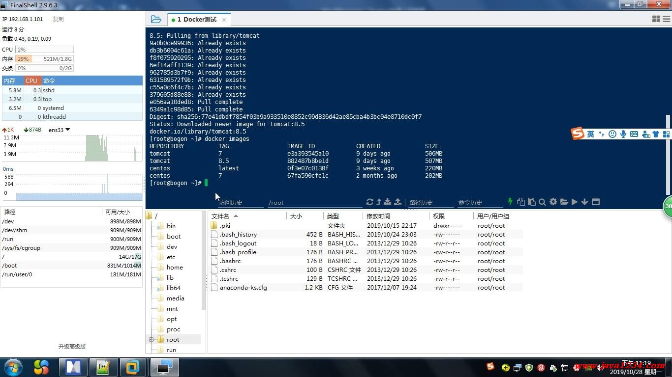Click the system clock showing 11:19
This screenshot has width=672, height=377.
[636, 368]
